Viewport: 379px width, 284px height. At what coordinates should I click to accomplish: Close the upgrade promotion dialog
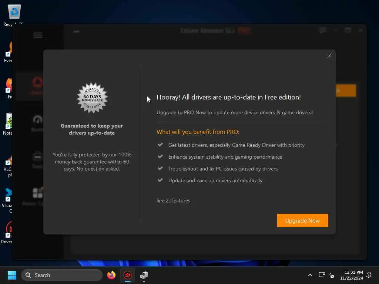329,56
